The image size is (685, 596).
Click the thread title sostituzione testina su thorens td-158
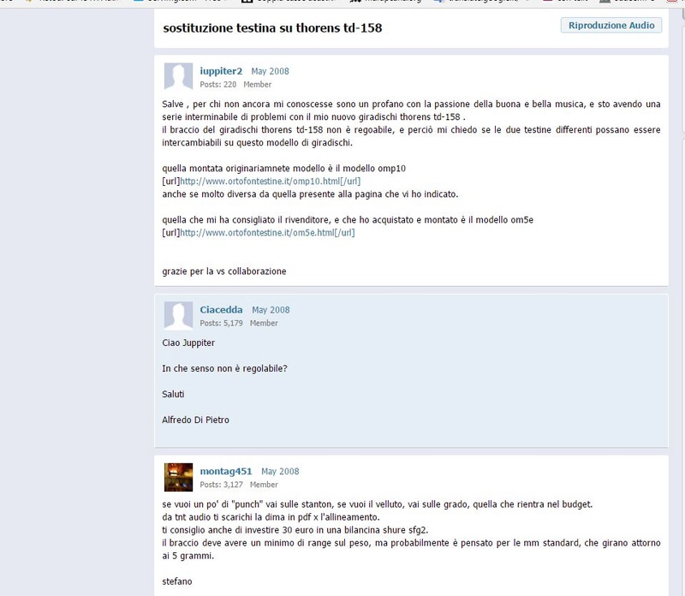272,28
